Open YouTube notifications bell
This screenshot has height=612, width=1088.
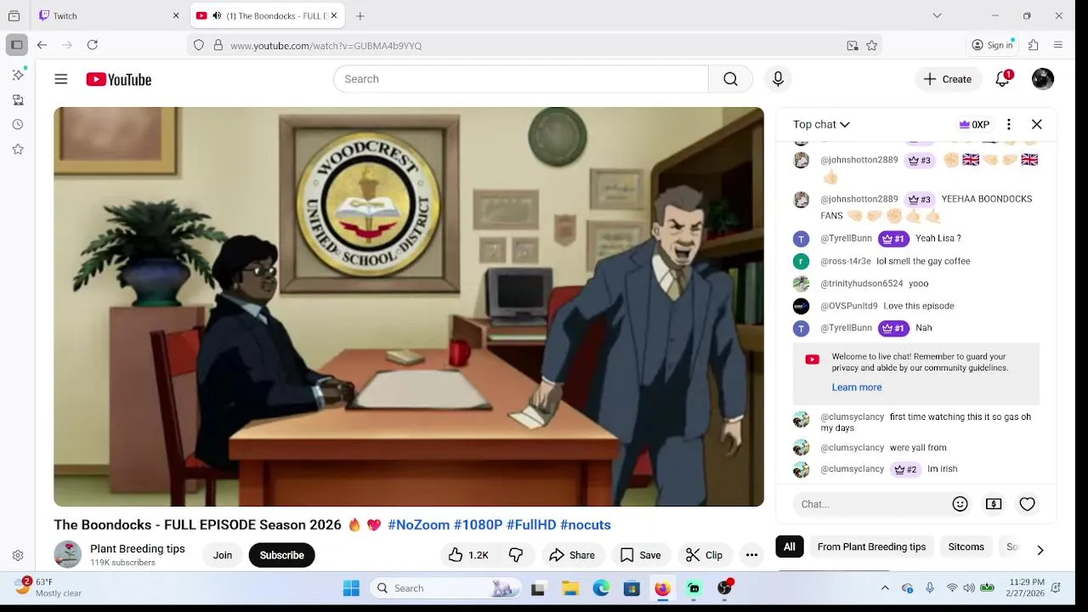[x=1003, y=79]
